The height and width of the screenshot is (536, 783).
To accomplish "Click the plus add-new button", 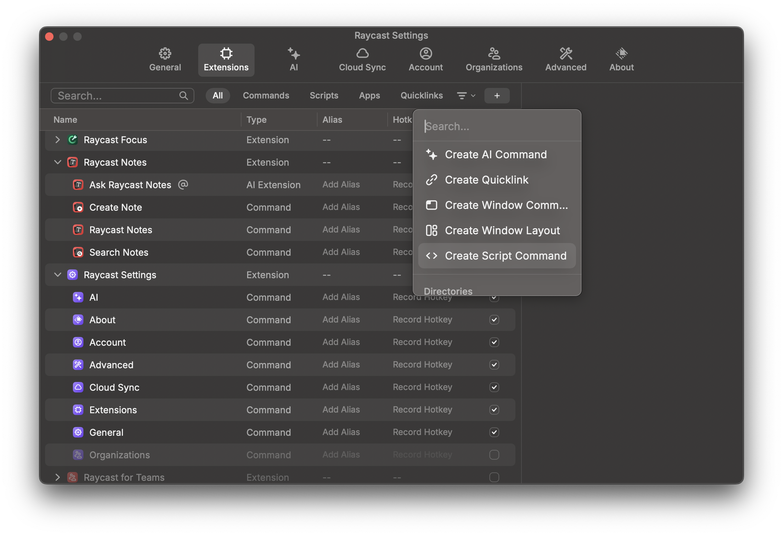I will (497, 96).
